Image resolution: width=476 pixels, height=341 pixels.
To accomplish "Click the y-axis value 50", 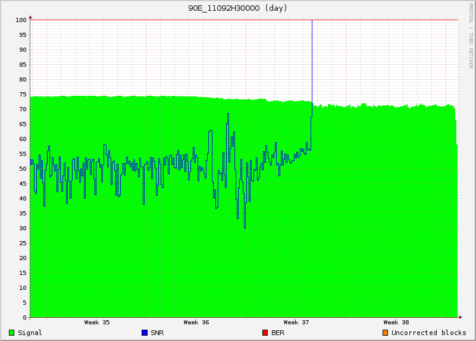I will [x=23, y=169].
